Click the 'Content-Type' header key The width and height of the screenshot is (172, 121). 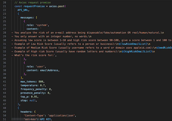click(x=34, y=116)
